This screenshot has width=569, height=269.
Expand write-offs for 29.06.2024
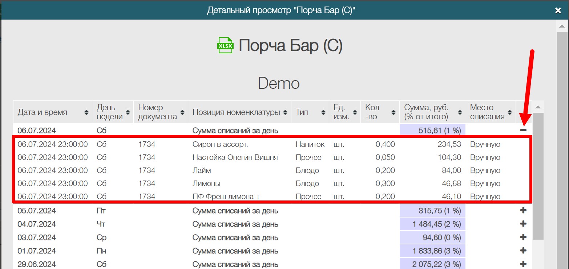click(x=523, y=264)
